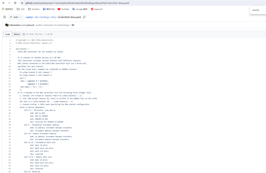266x173 pixels.
Task: Open the dma breadcrumb link
Action: click(54, 17)
